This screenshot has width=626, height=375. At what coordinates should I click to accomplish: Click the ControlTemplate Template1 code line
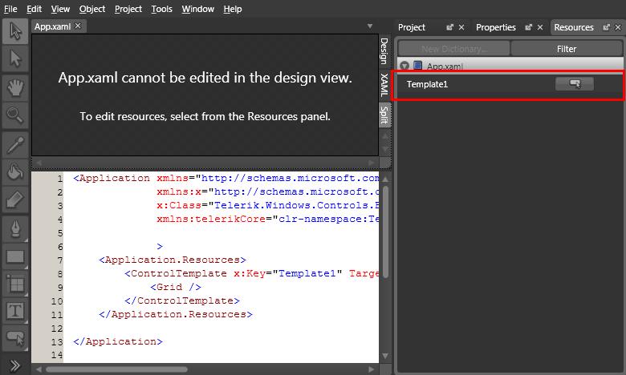tap(251, 273)
